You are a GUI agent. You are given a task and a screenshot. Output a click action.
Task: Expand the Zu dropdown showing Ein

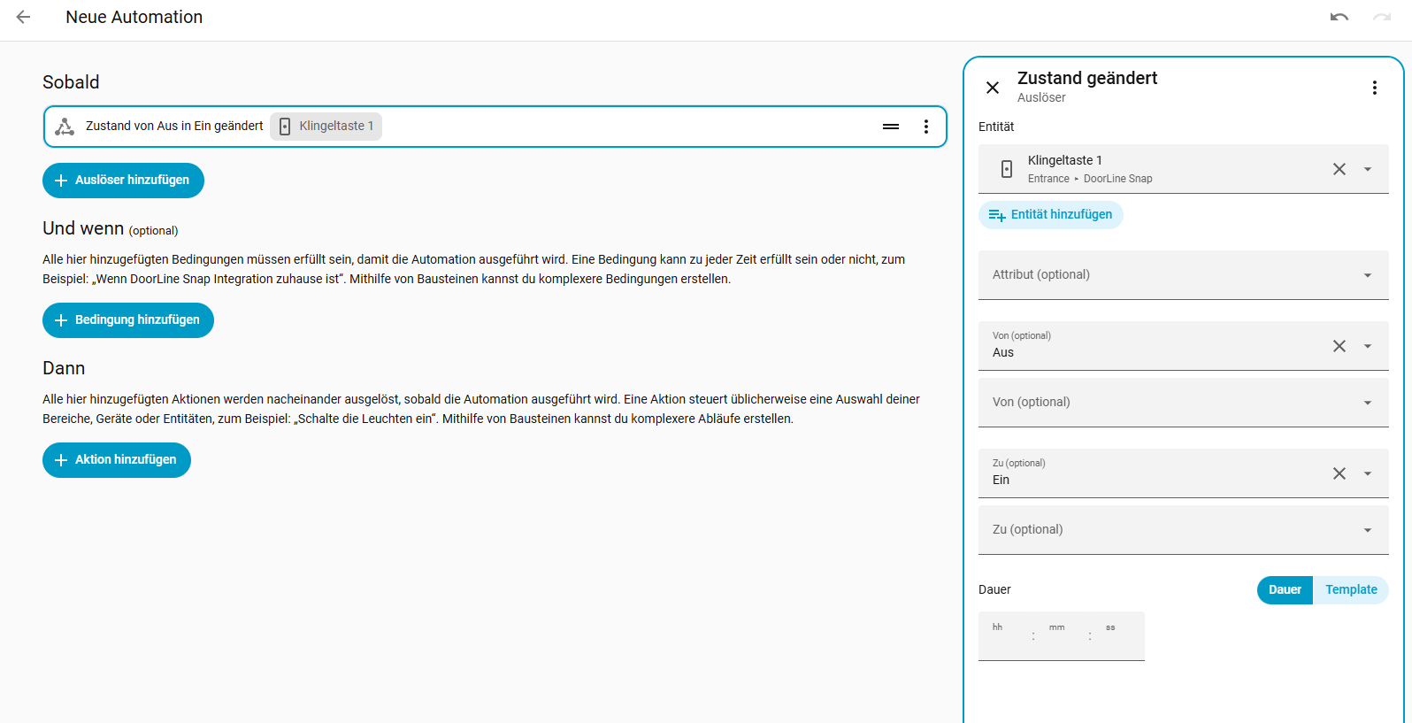tap(1368, 473)
